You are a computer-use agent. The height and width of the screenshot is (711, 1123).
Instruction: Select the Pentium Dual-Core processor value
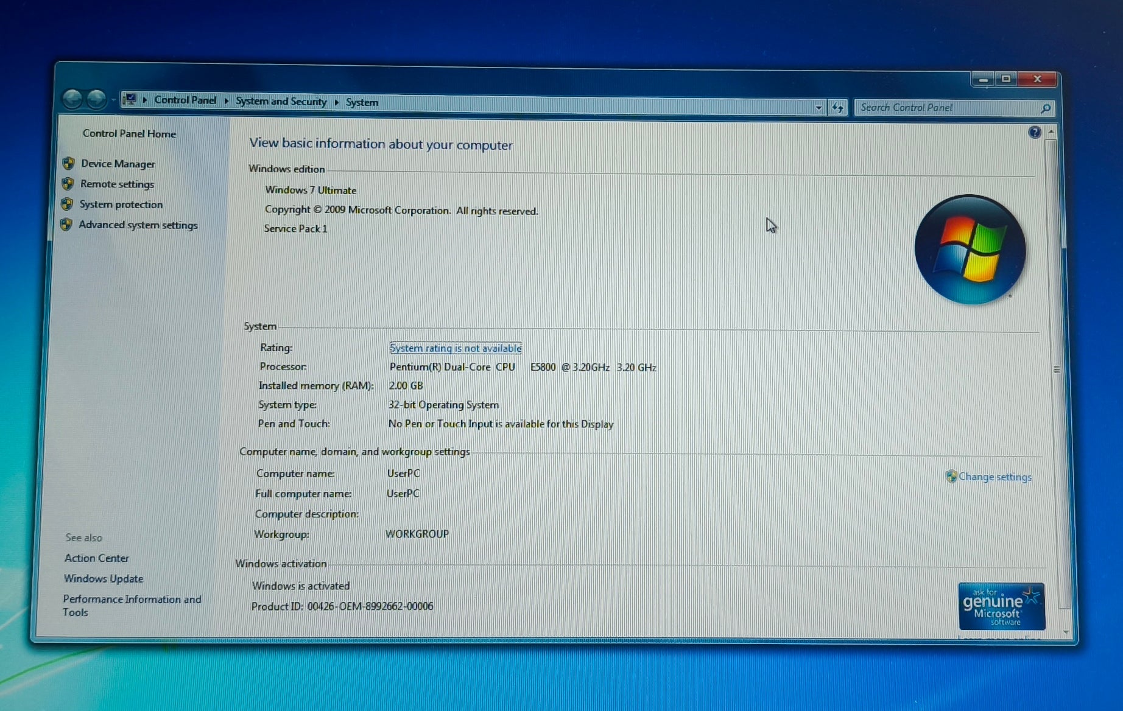[x=523, y=367]
